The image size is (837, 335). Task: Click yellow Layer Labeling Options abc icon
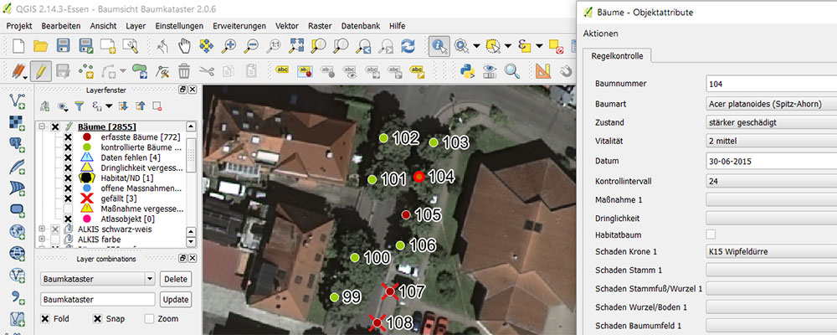(281, 70)
